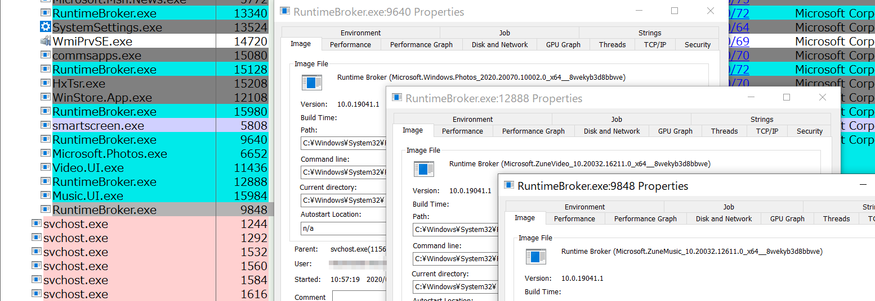The image size is (875, 301).
Task: Open Performance Graph tab in 9848 Properties
Action: 645,218
